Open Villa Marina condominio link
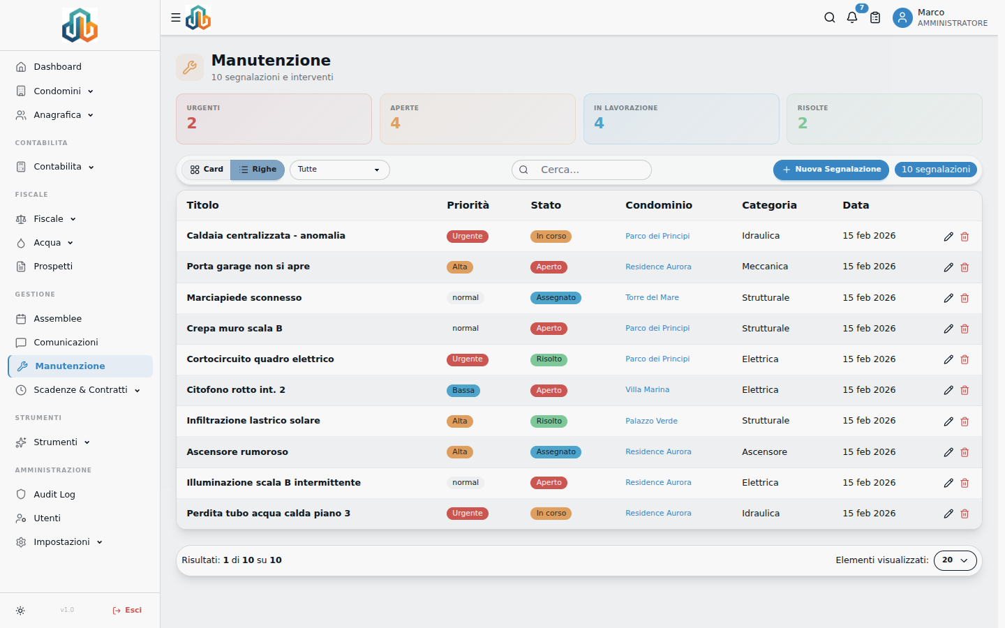The width and height of the screenshot is (1005, 628). coord(647,389)
